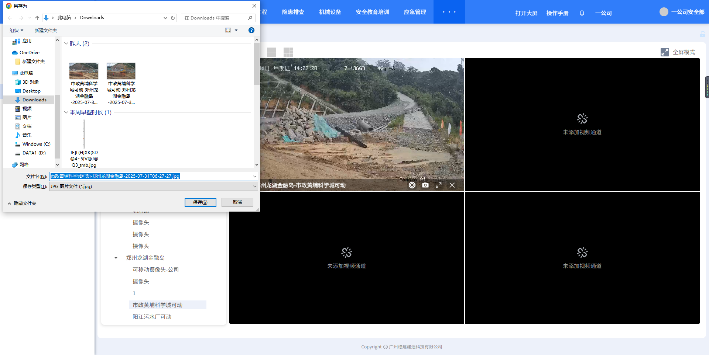The image size is (709, 355).
Task: Refresh the Downloads folder listing
Action: point(173,18)
